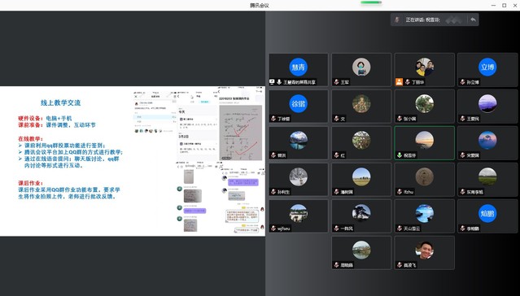
Task: Select the 焰鹏 blue avatar tile
Action: click(487, 216)
